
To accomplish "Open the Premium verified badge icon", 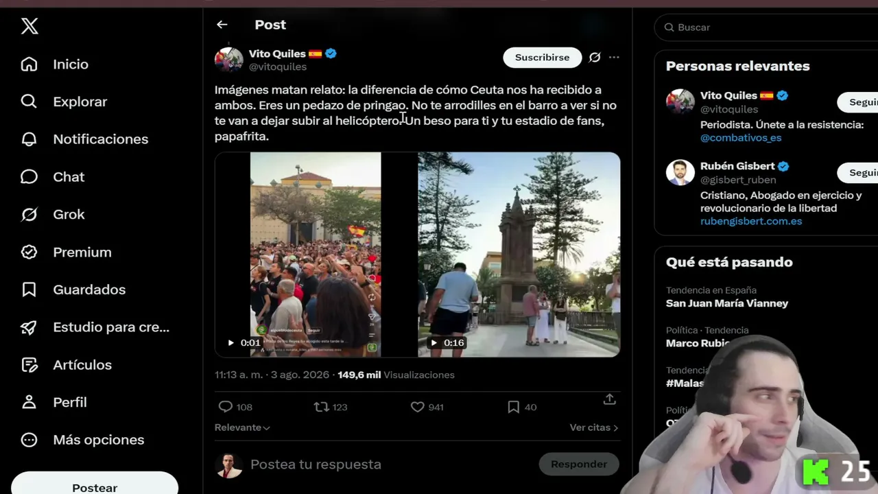I will [29, 252].
